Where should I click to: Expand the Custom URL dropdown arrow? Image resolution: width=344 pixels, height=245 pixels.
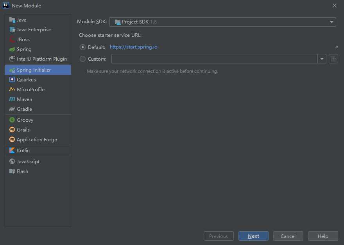(322, 59)
